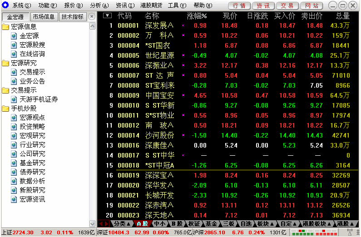Screen dimensions: 361x237
Task: Click the 网站 button
Action: click(312, 5)
